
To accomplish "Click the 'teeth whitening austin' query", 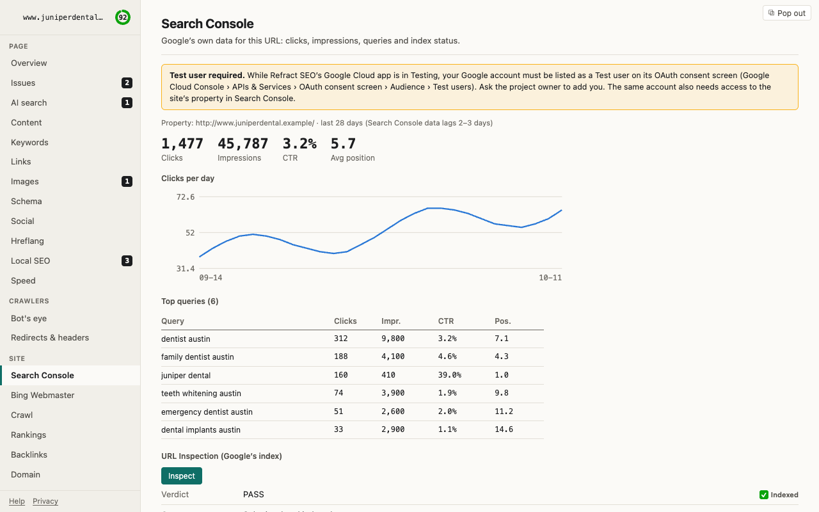I will (201, 393).
